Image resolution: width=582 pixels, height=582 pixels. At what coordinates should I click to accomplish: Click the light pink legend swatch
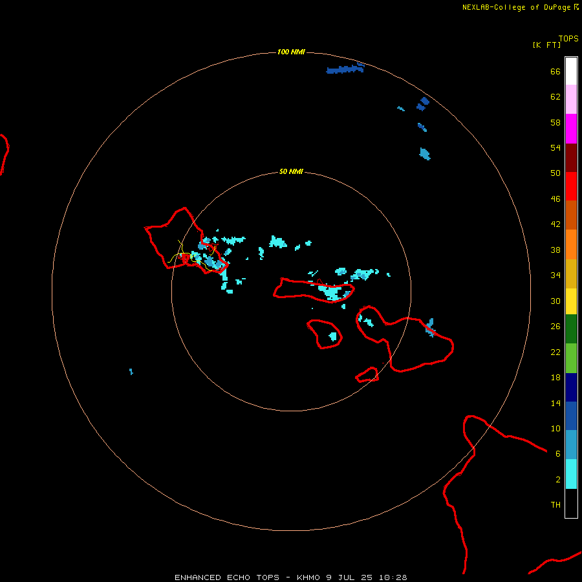(571, 99)
